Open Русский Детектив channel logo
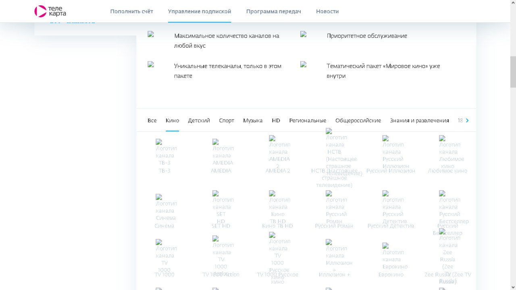Viewport: 516px width, 290px height. (x=394, y=208)
